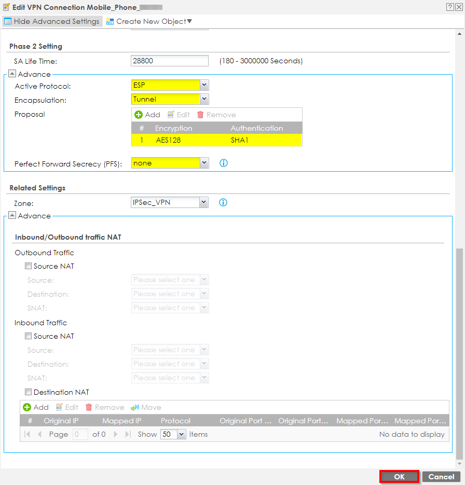Go to next page arrow in NAT table

click(116, 434)
